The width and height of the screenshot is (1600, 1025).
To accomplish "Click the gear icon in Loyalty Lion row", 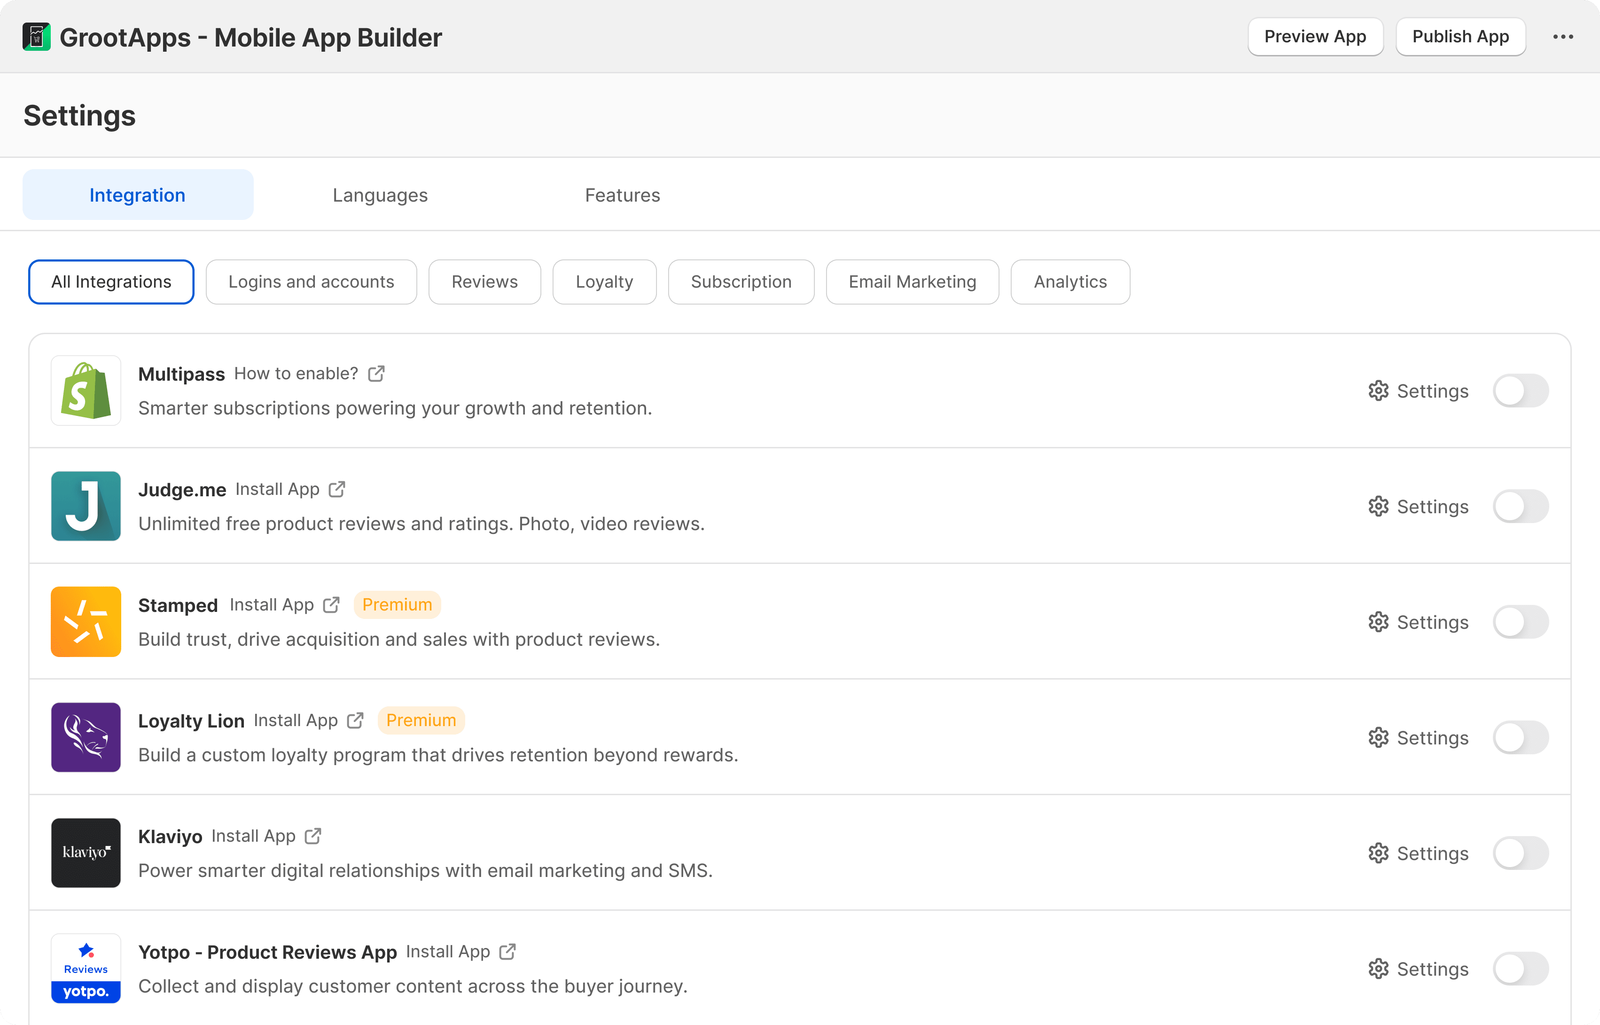I will (x=1379, y=737).
